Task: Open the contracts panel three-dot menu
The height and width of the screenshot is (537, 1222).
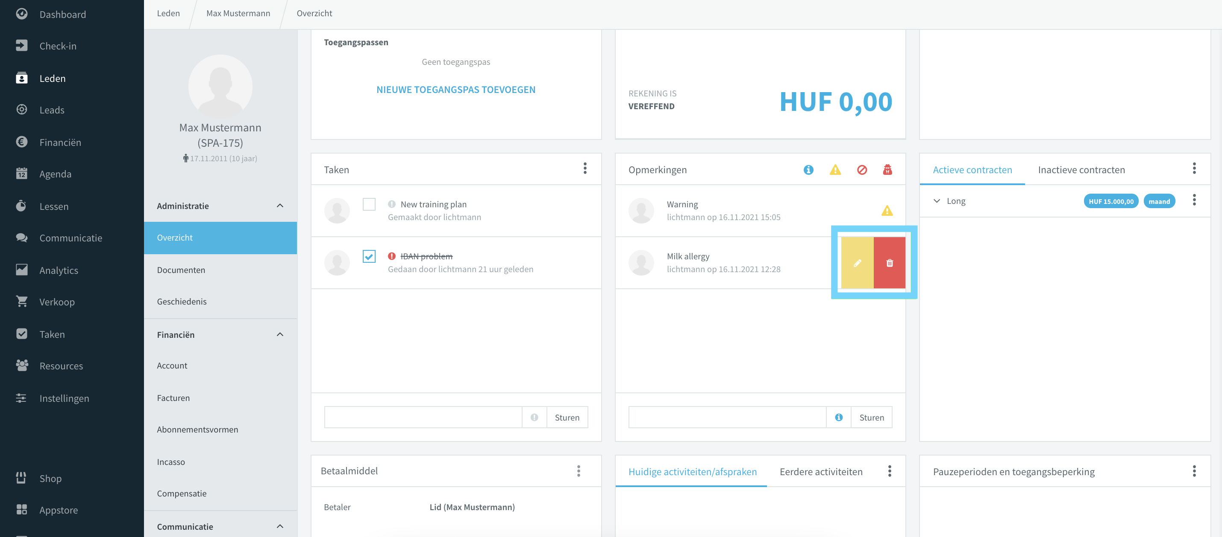Action: coord(1194,168)
